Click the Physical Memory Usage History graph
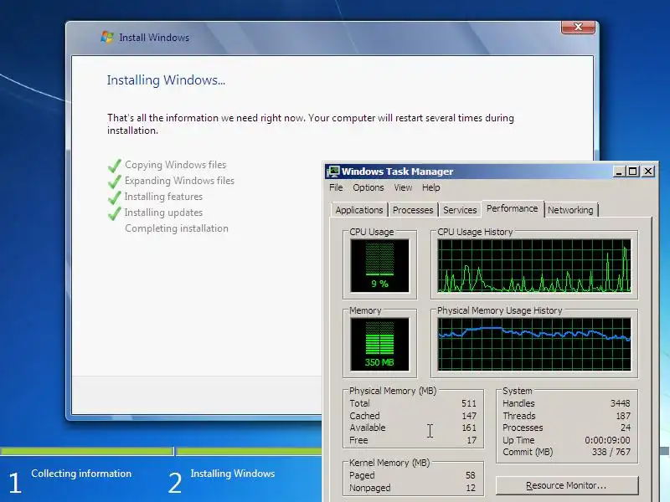 tap(534, 344)
